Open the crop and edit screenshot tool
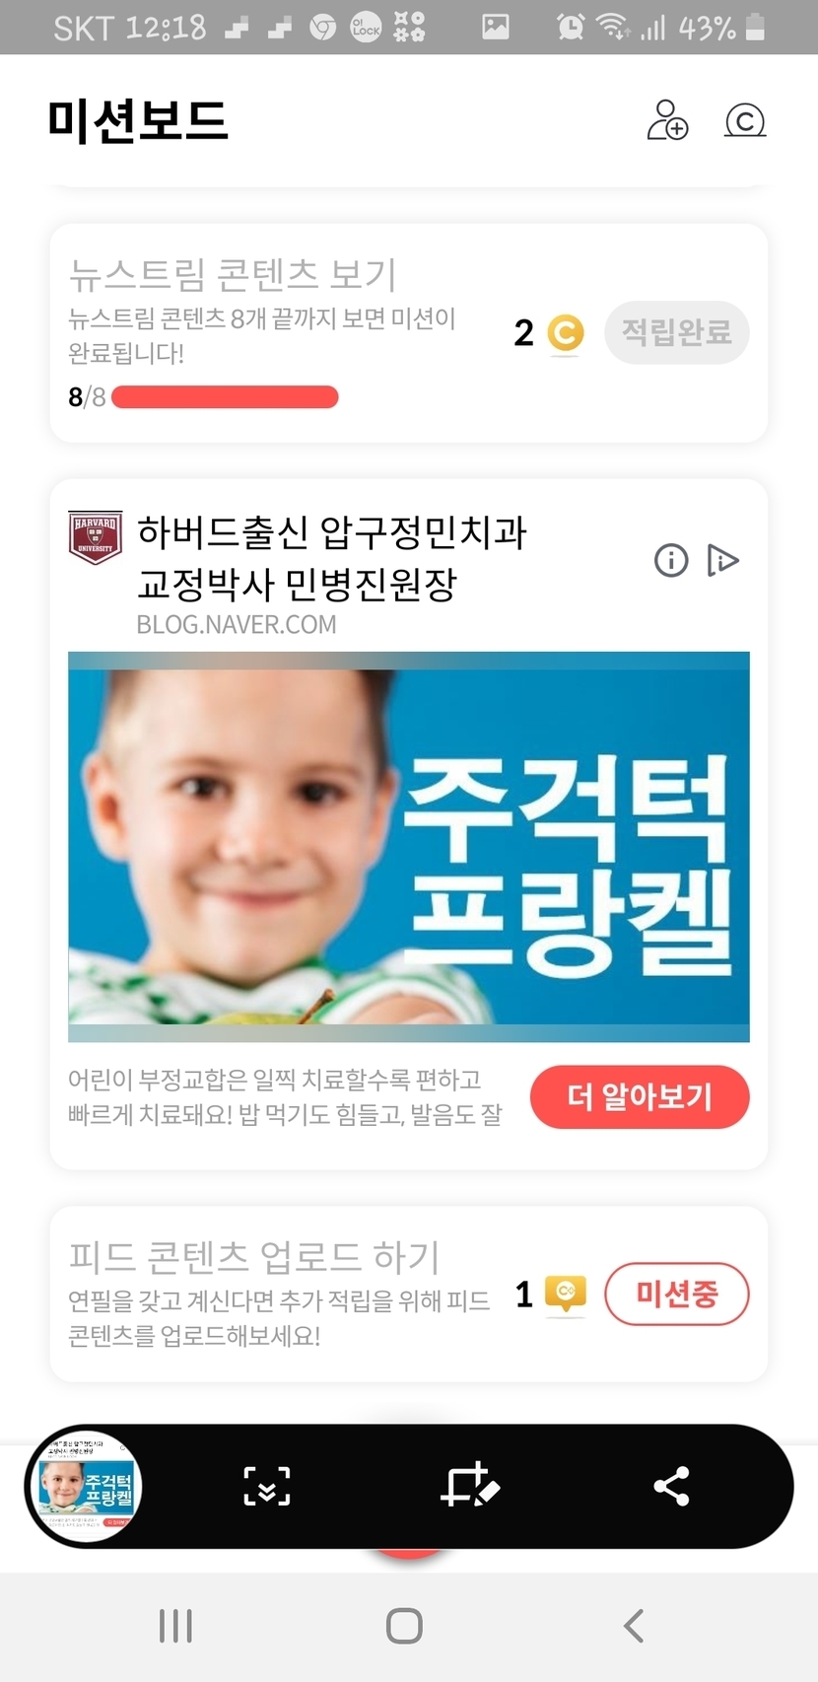 pyautogui.click(x=469, y=1486)
